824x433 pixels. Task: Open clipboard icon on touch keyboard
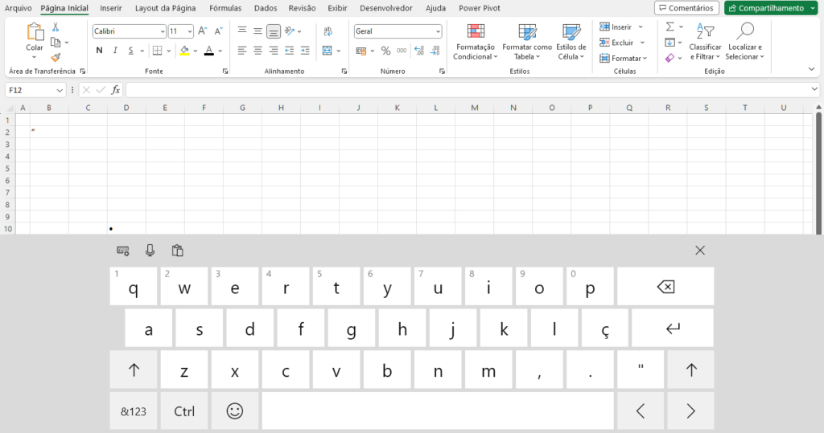(x=178, y=251)
